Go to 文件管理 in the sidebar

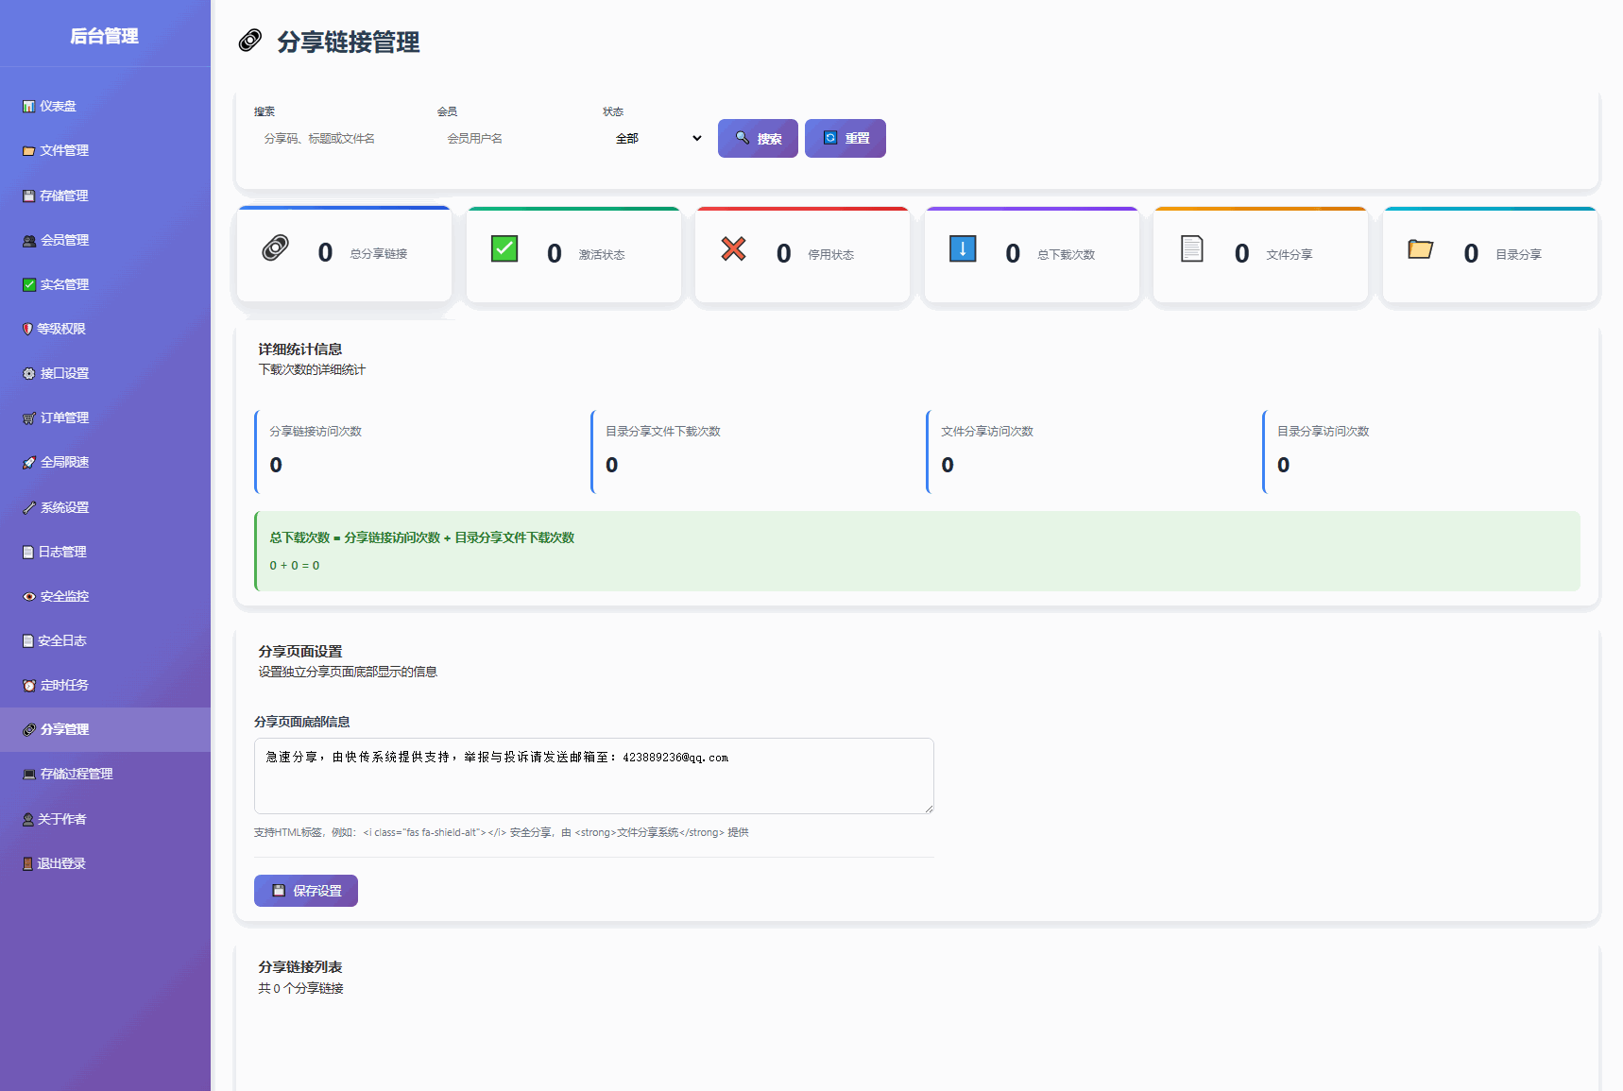point(64,151)
